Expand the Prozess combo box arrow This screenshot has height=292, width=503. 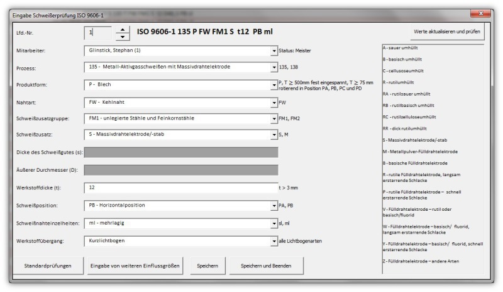point(274,68)
